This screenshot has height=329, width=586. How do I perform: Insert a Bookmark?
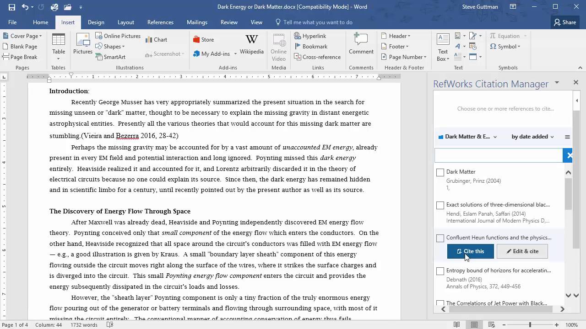click(x=311, y=46)
